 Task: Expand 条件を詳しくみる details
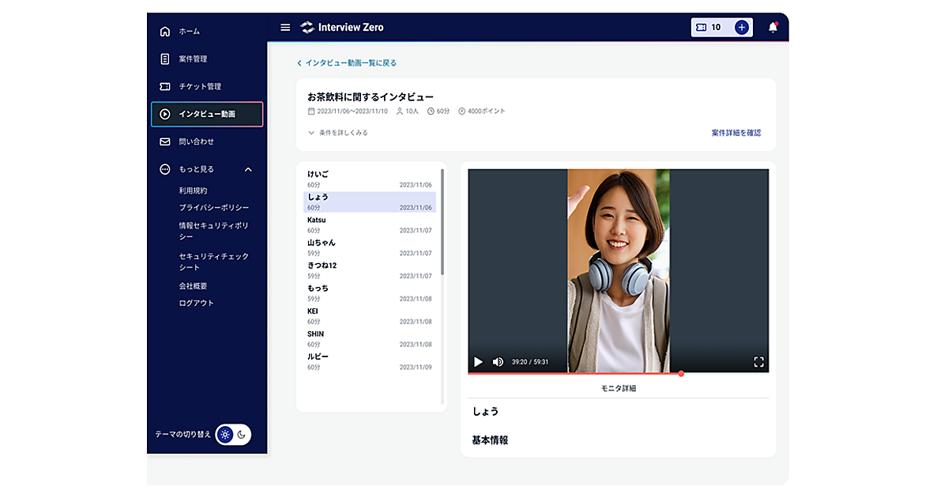click(x=338, y=133)
